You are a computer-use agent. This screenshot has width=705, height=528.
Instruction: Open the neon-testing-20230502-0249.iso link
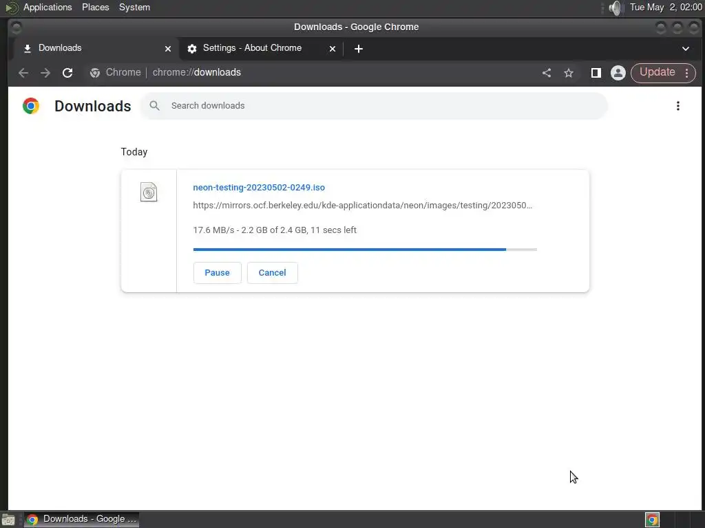(259, 188)
